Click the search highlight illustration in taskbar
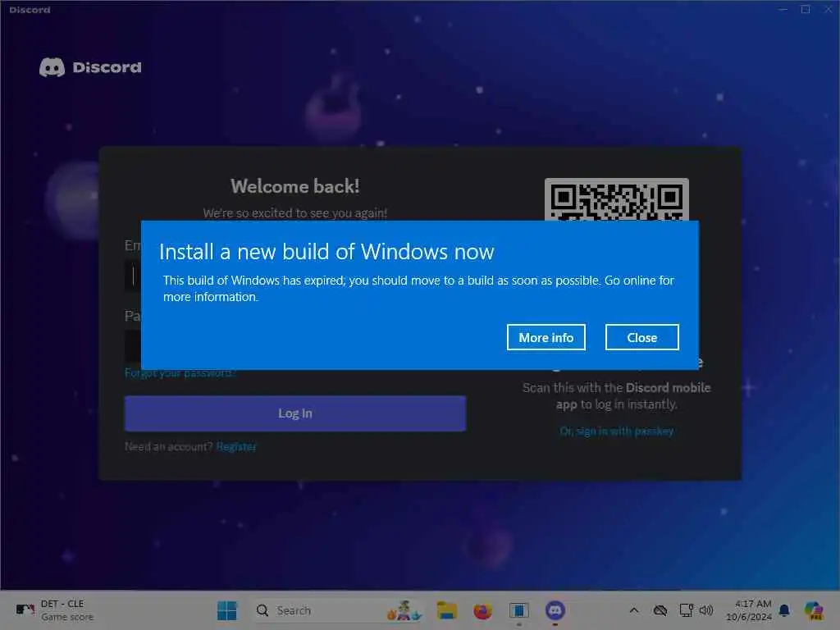This screenshot has width=840, height=630. [404, 610]
